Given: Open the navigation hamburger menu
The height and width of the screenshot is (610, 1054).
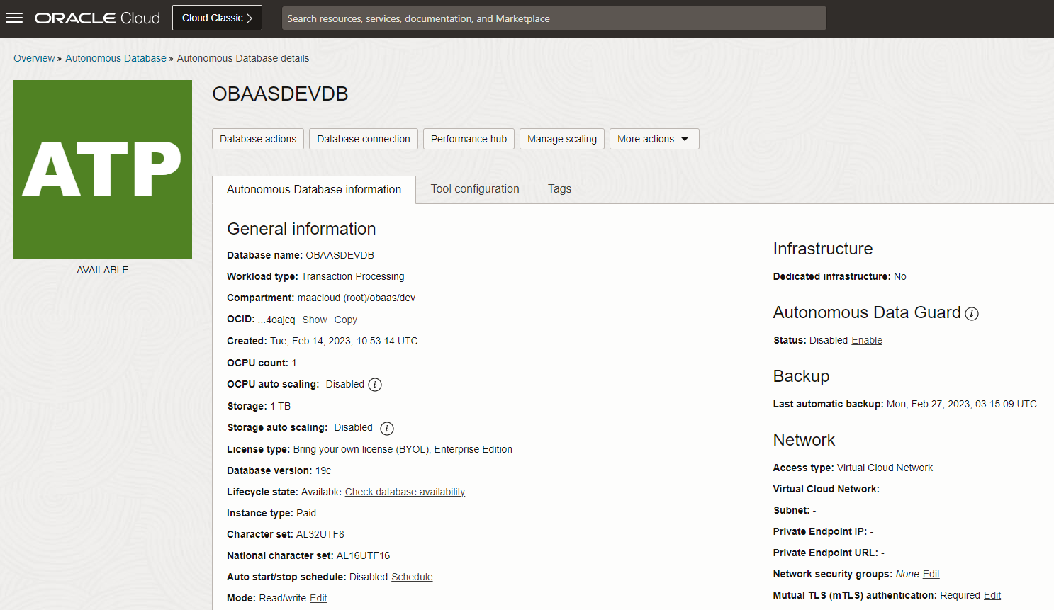Looking at the screenshot, I should 14,18.
